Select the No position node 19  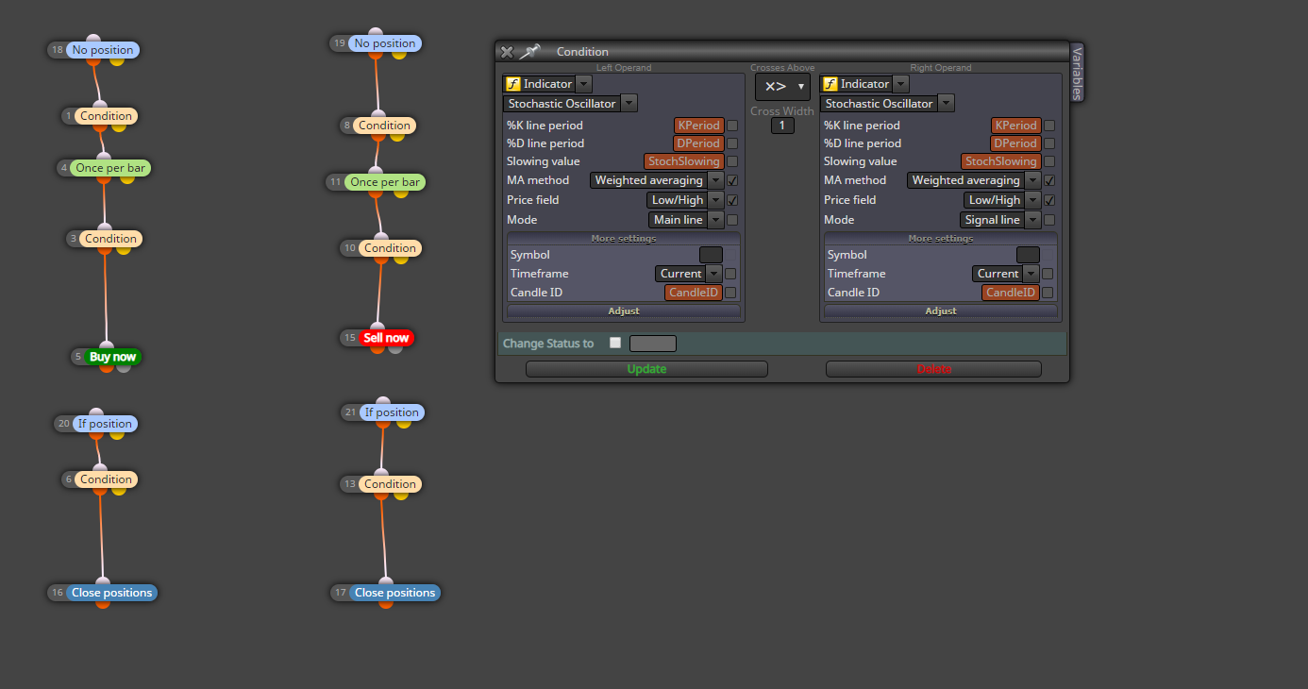tap(385, 43)
